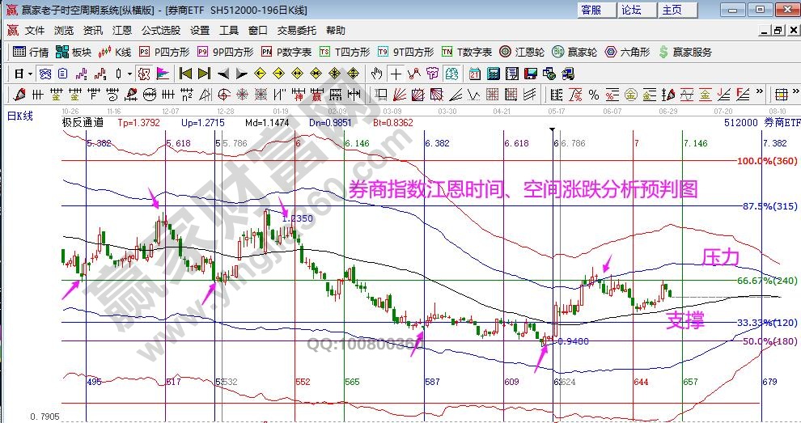
Task: Toggle the flag marker button
Action: click(162, 73)
